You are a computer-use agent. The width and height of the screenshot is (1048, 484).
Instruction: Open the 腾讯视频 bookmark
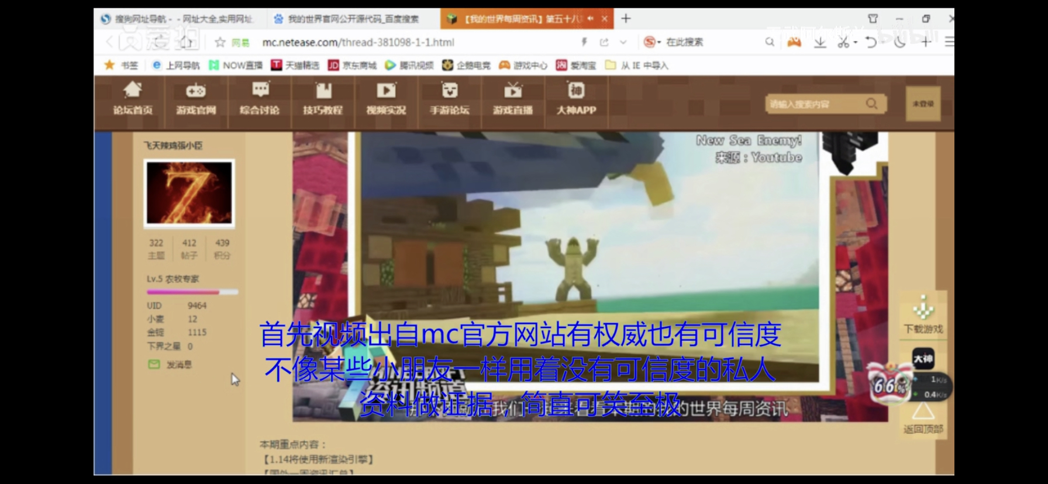coord(409,65)
